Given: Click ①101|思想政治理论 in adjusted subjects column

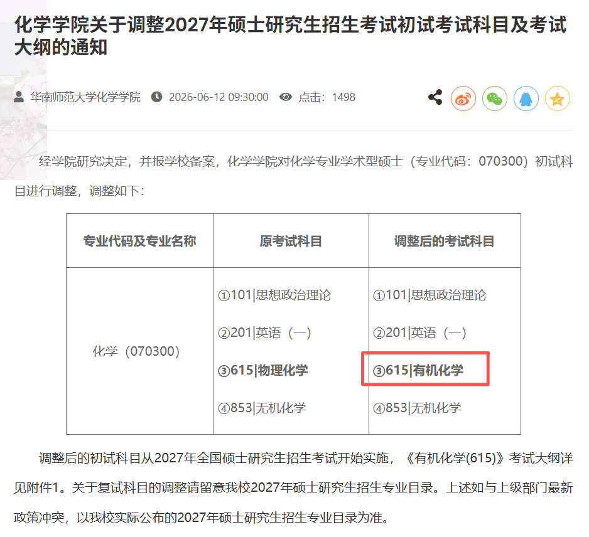Looking at the screenshot, I should [x=430, y=295].
